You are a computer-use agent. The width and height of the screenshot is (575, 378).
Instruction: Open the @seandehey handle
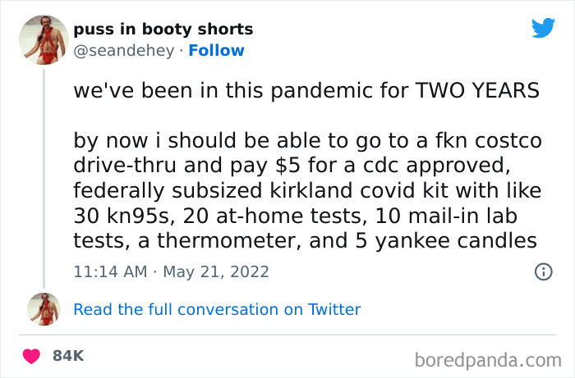click(x=124, y=51)
